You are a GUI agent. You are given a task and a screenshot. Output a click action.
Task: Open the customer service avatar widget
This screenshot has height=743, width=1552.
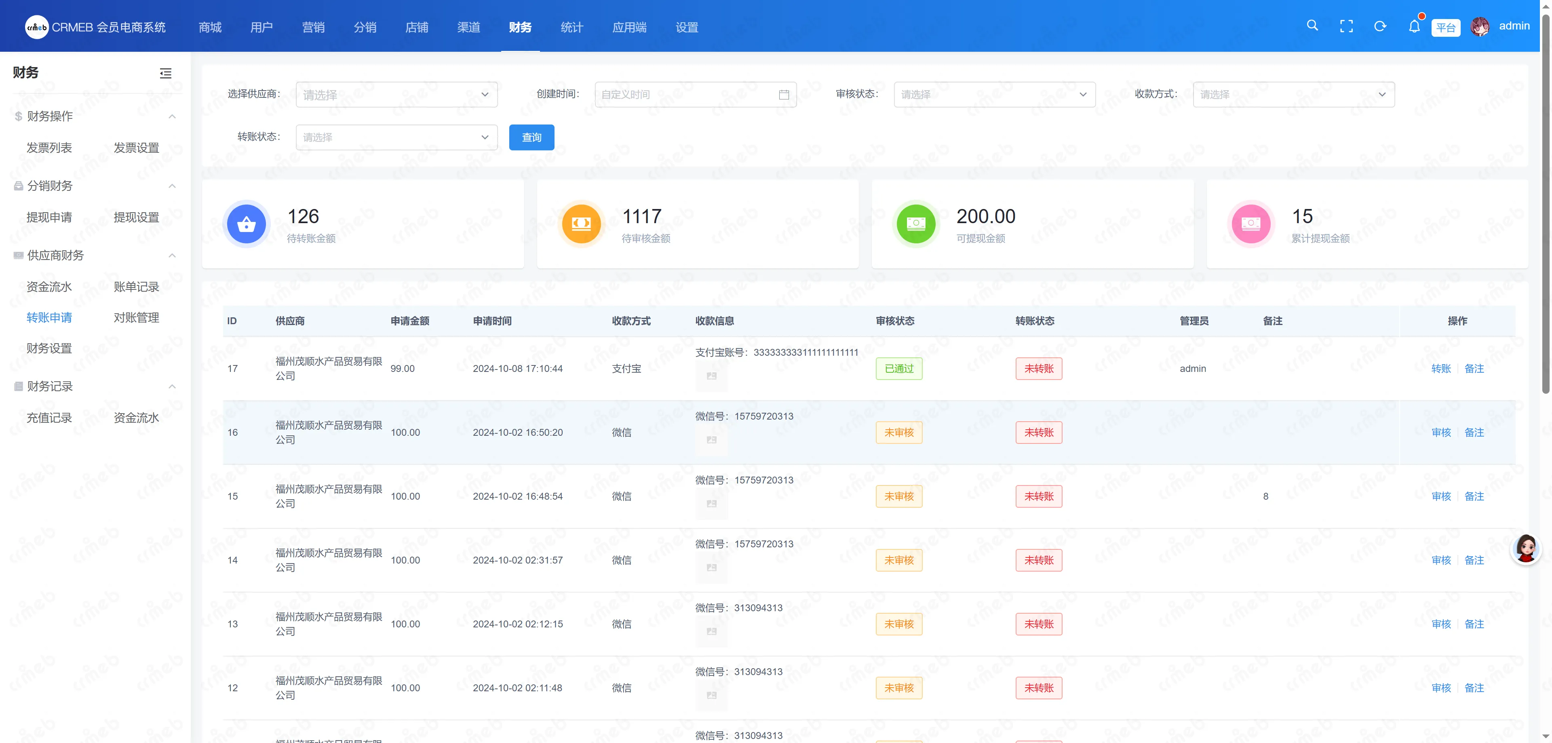click(x=1525, y=549)
